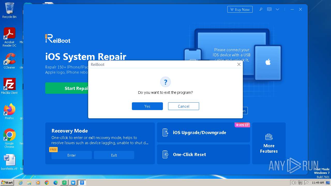Open bornfields.rtf desktop file
The image size is (331, 186).
[9, 162]
